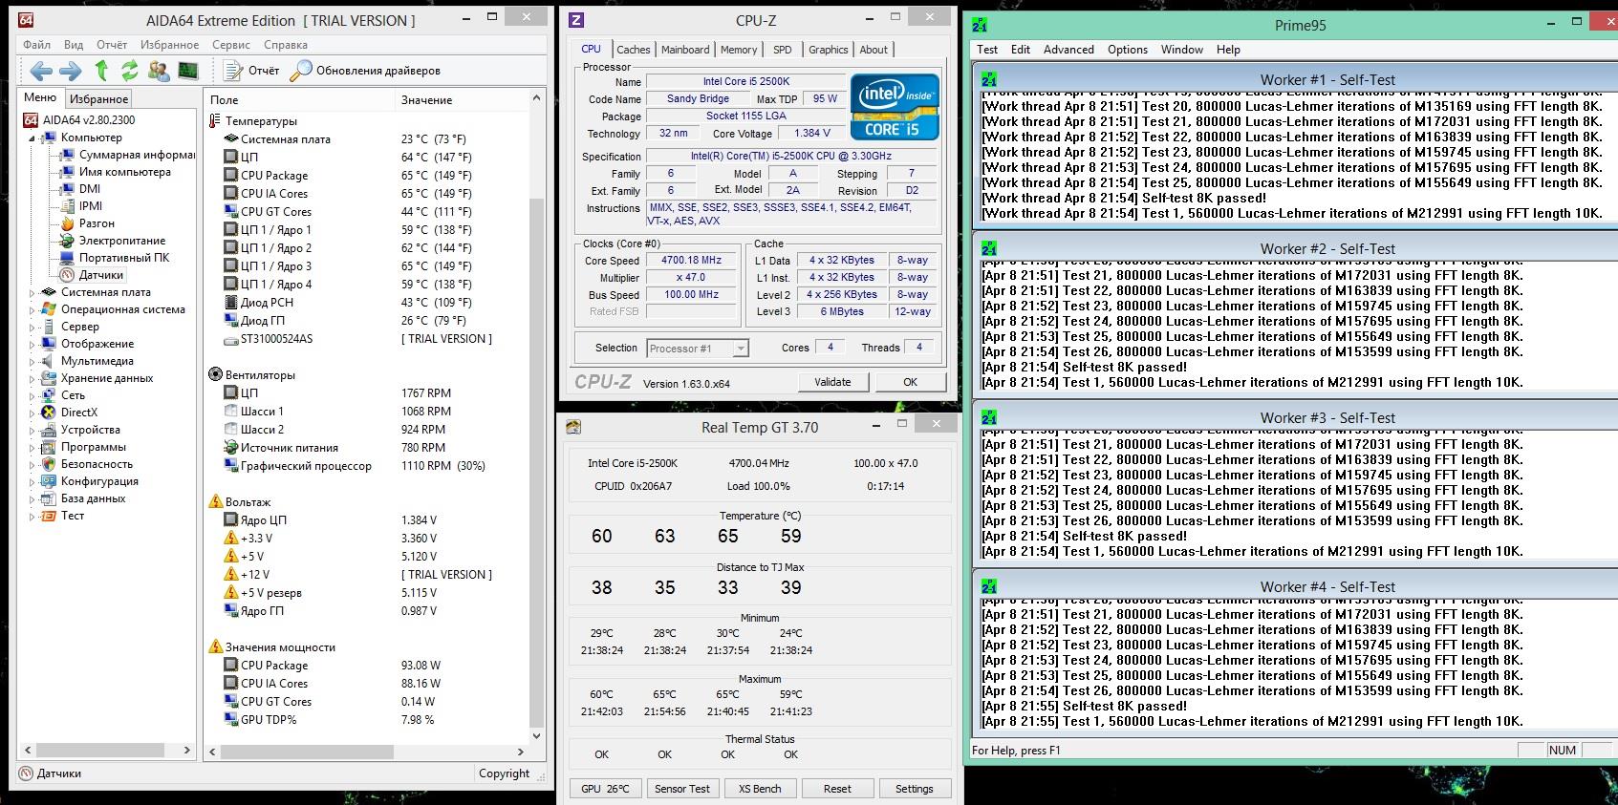The height and width of the screenshot is (805, 1618).
Task: Open Обновления драйверов driver updates
Action: click(x=365, y=71)
